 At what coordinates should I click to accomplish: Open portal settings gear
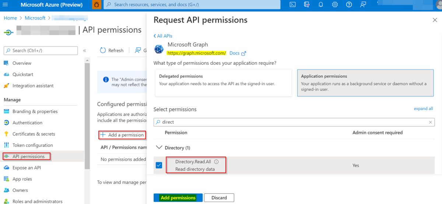coord(335,5)
